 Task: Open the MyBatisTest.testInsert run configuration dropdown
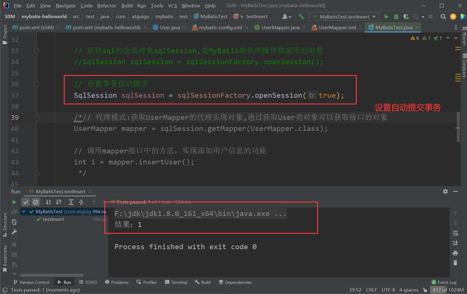click(344, 17)
